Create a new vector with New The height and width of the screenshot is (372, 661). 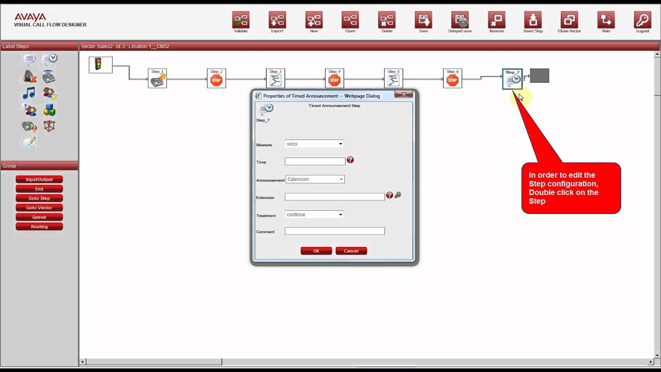[314, 20]
